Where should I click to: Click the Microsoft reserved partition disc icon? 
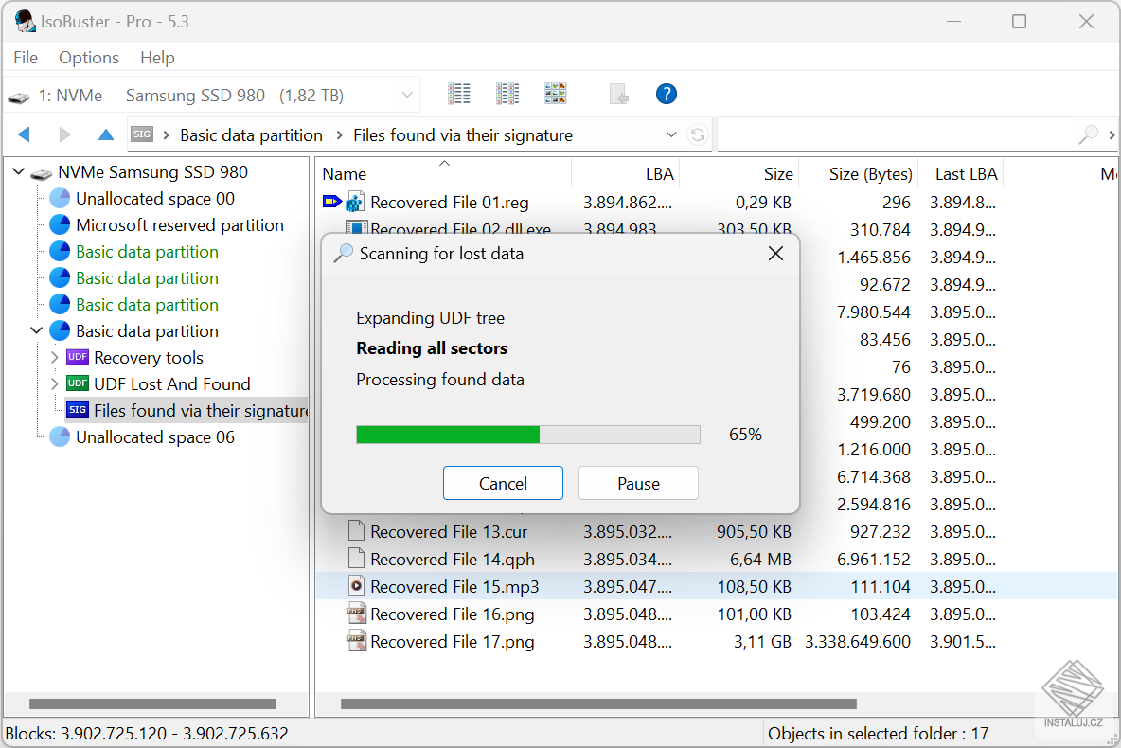[x=60, y=225]
